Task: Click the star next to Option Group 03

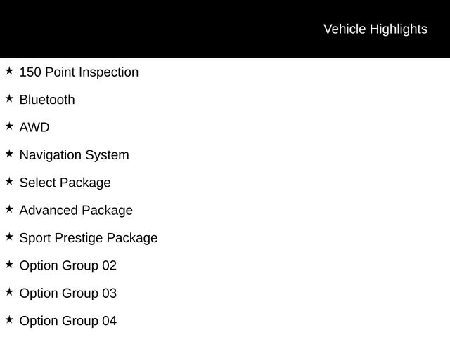Action: pos(9,292)
